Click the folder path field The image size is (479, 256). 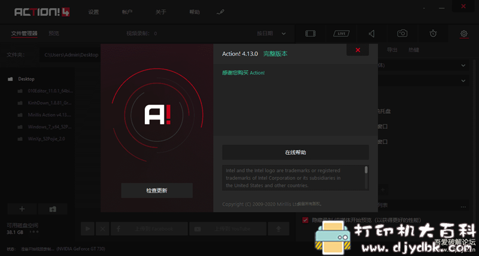72,55
